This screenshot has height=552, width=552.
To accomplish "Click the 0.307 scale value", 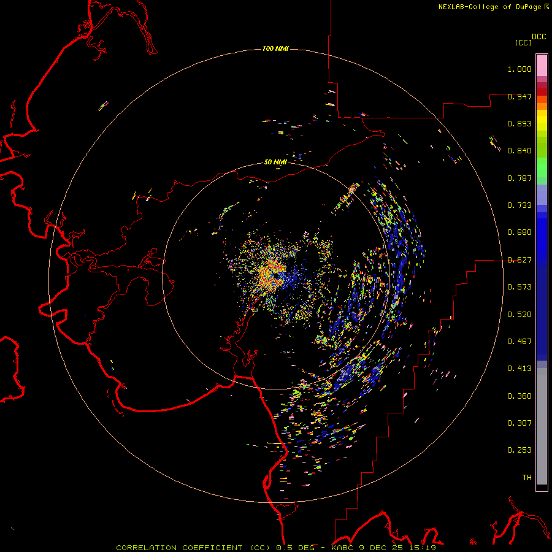I will coord(519,423).
